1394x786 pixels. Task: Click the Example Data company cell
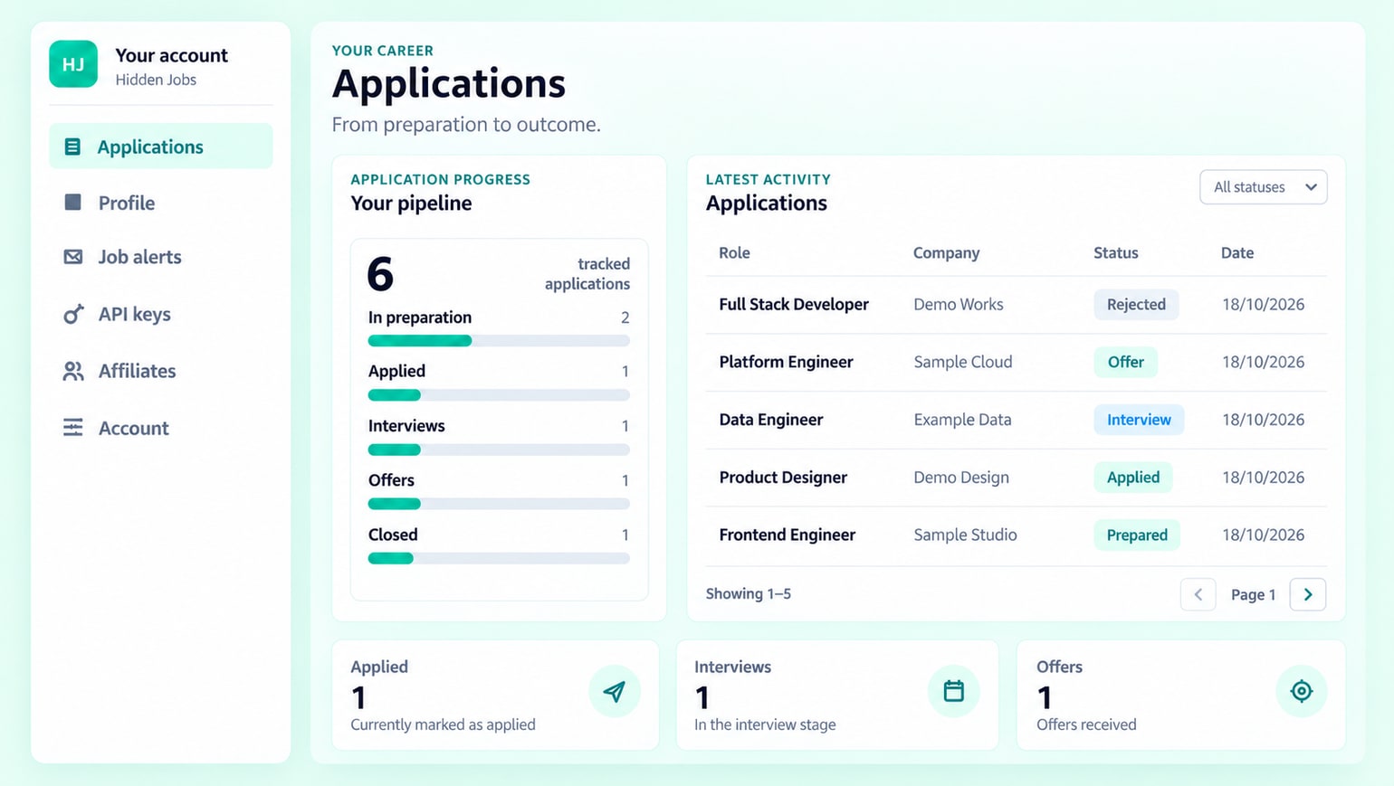pos(962,420)
